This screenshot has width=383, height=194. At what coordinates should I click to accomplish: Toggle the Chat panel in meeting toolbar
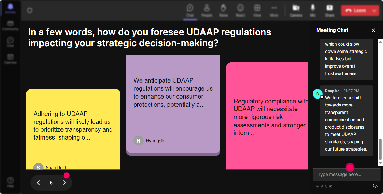pyautogui.click(x=190, y=10)
